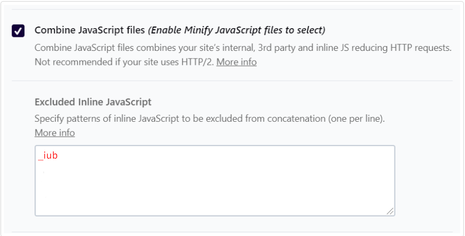Viewport: 465px width, 236px height.
Task: Open More info link under Excluded Inline JavaScript
Action: (x=55, y=133)
